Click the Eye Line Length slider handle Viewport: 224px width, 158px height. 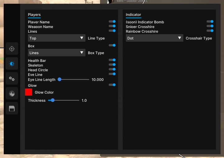tap(59, 80)
